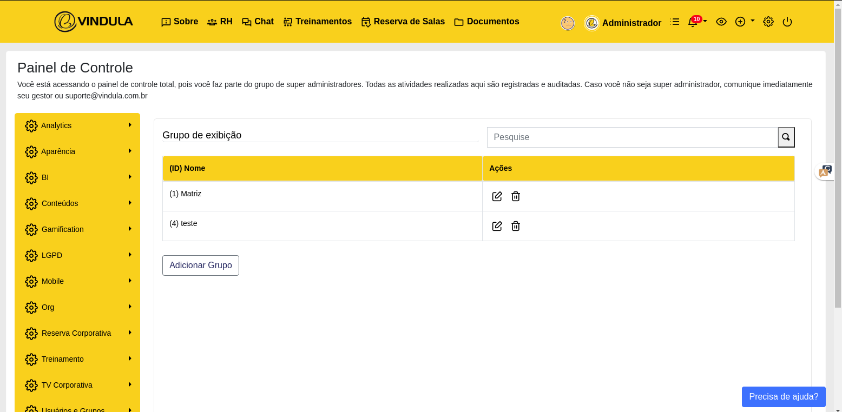Delete the Matriz group with trash icon

click(516, 196)
